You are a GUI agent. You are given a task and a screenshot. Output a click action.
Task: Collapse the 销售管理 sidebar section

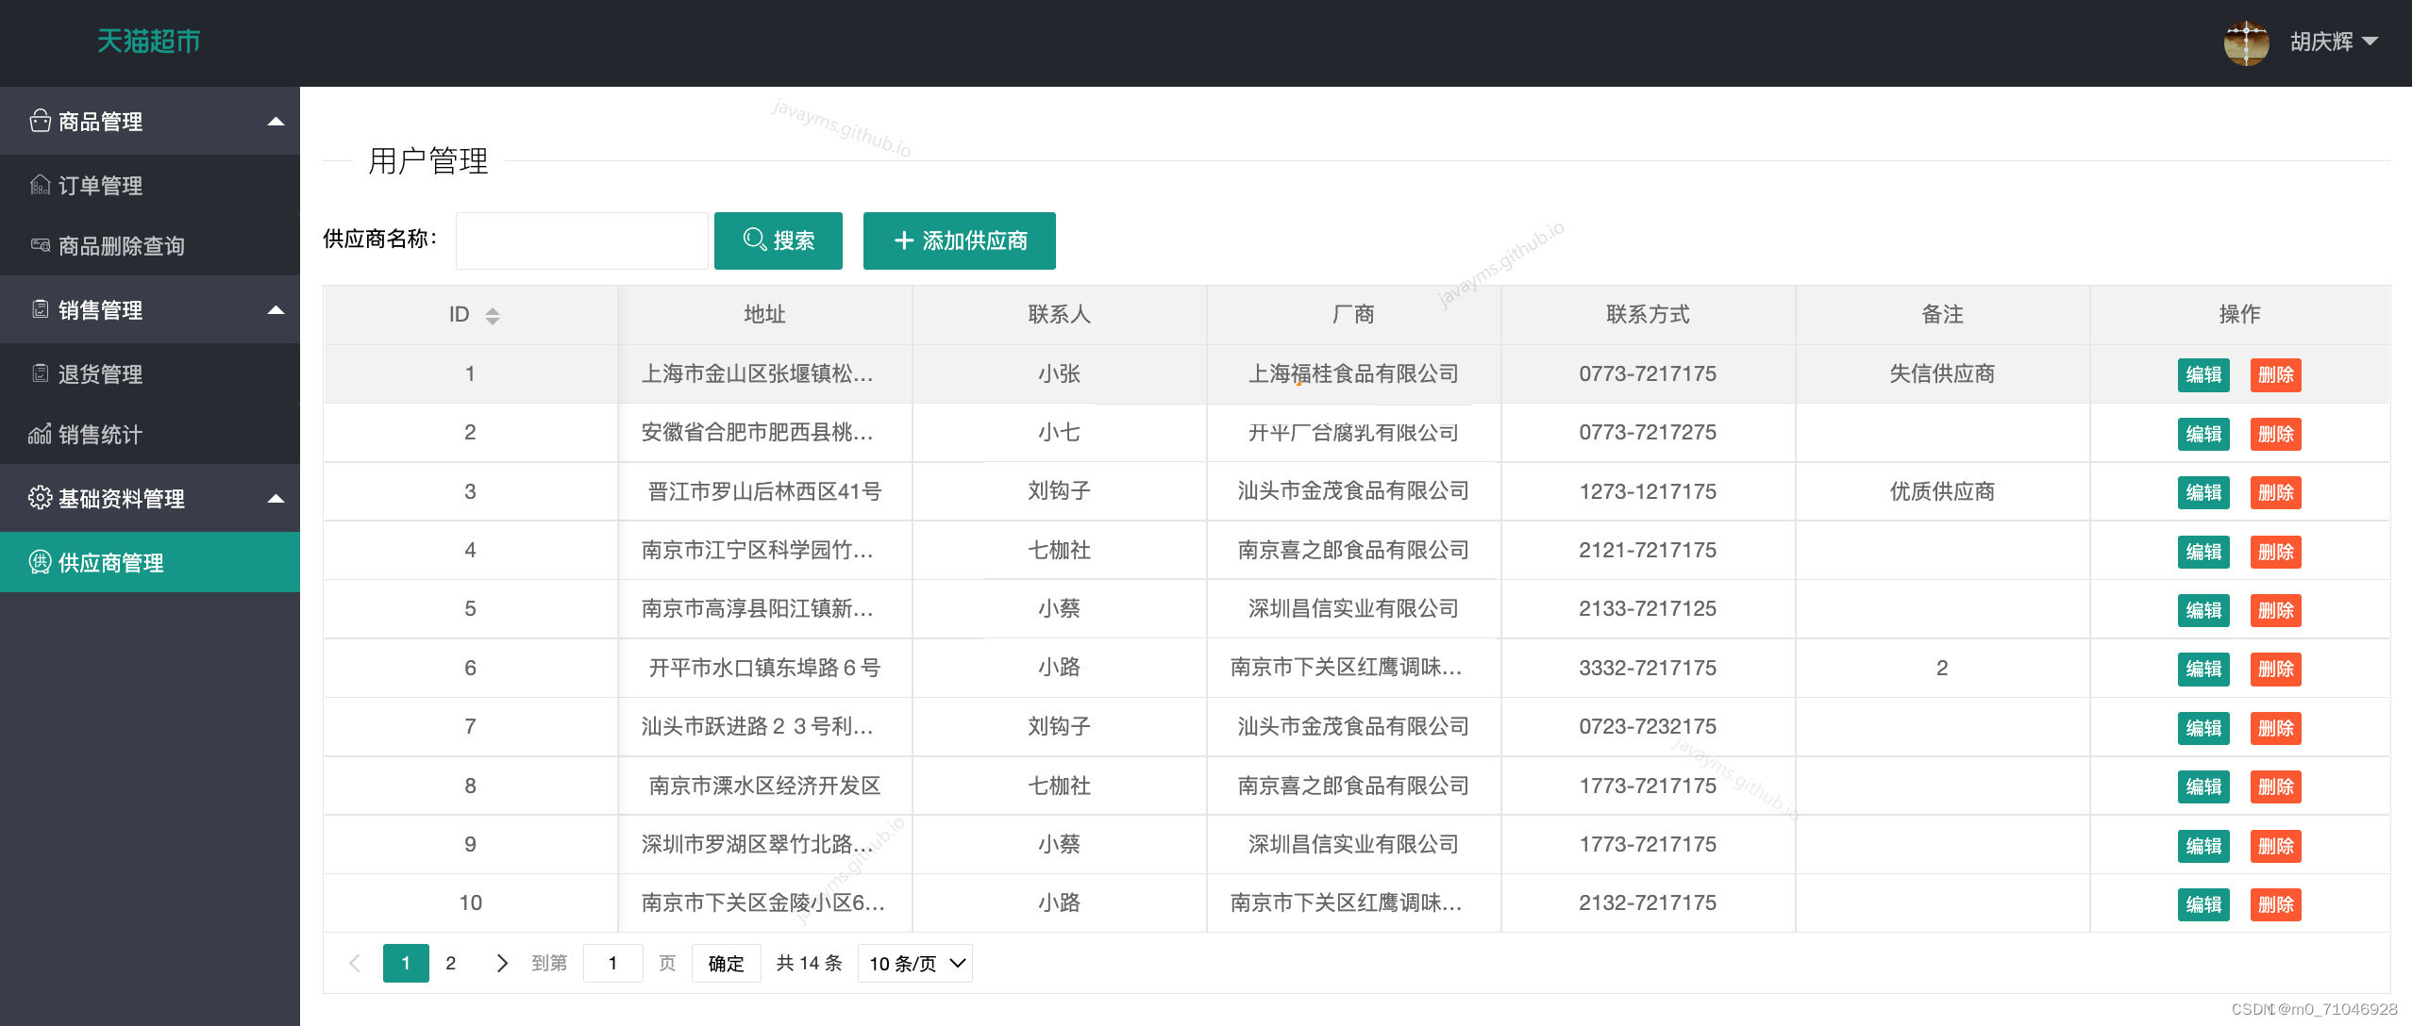pyautogui.click(x=276, y=309)
